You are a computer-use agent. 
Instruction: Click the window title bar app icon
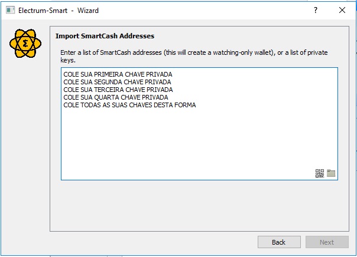click(x=10, y=10)
